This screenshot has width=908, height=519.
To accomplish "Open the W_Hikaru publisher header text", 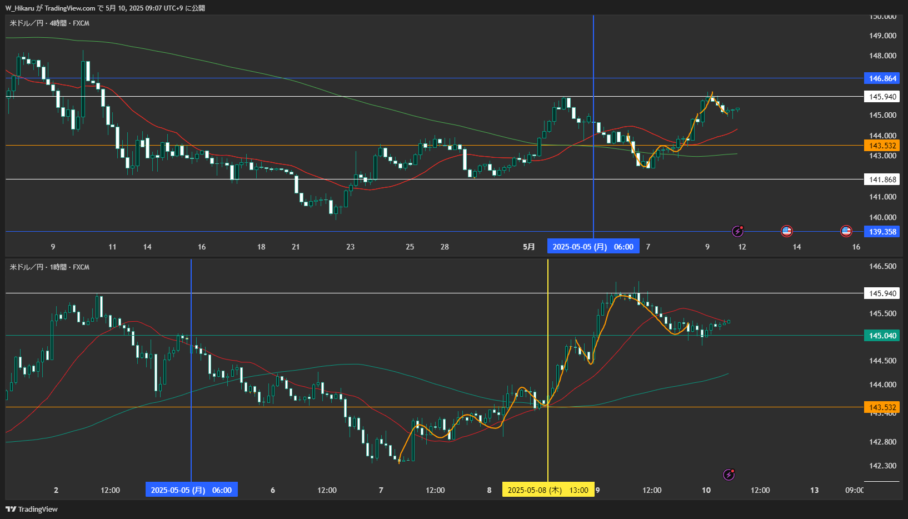I will [x=105, y=8].
